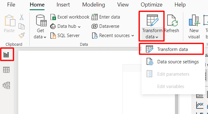
Task: Choose Transform data from dropdown menu
Action: [172, 49]
